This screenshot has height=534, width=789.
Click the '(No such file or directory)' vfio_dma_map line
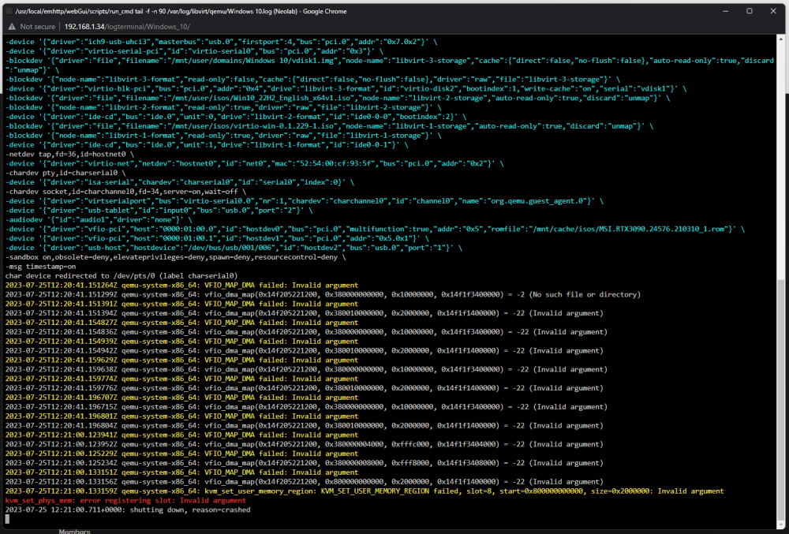[323, 295]
